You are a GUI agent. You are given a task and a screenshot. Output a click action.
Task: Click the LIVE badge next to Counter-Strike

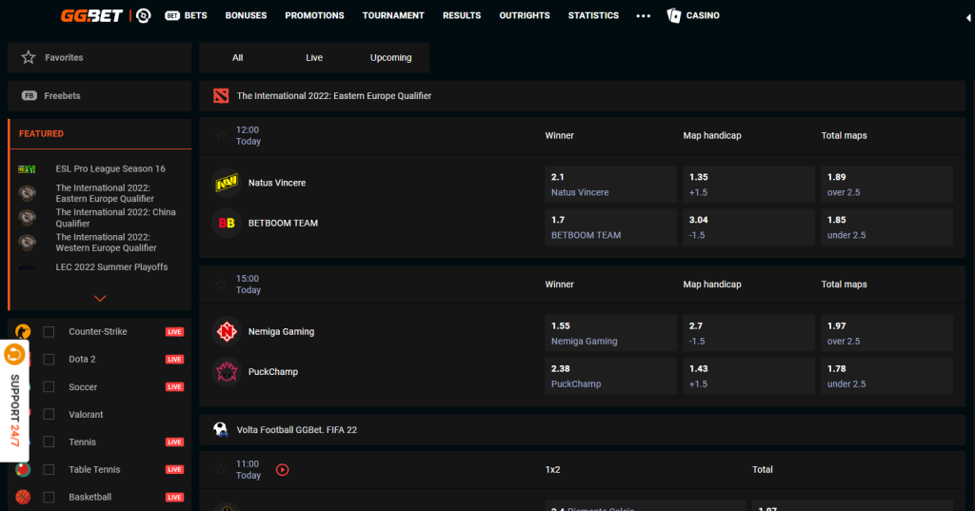(x=175, y=332)
